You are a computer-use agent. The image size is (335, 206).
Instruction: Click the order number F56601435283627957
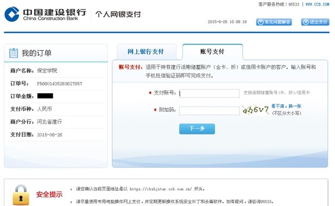pyautogui.click(x=60, y=84)
